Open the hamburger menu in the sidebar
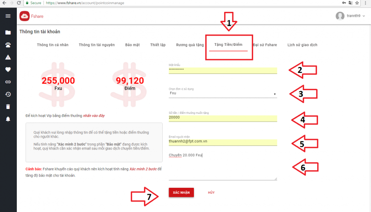The width and height of the screenshot is (371, 212). [x=8, y=16]
